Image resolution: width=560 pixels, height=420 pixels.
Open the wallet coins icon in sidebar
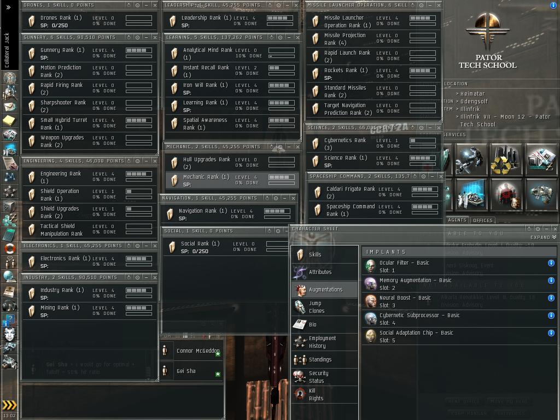[x=9, y=220]
